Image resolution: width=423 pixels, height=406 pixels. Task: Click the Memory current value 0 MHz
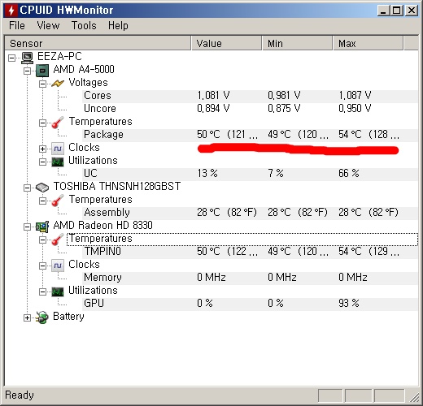tap(211, 278)
